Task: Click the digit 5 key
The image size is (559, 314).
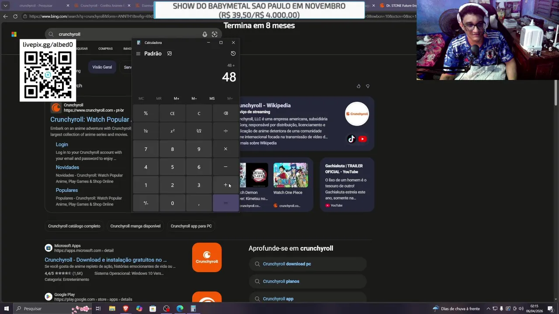Action: pos(173,167)
